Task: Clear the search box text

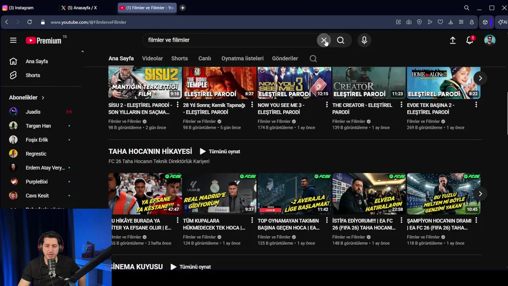Action: 324,40
